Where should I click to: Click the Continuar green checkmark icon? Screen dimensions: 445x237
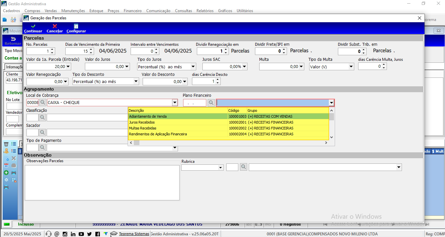(x=33, y=26)
